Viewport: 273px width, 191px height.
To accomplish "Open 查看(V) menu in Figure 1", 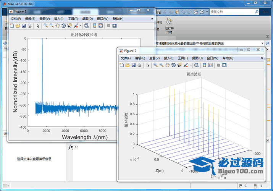I will 45,19.
